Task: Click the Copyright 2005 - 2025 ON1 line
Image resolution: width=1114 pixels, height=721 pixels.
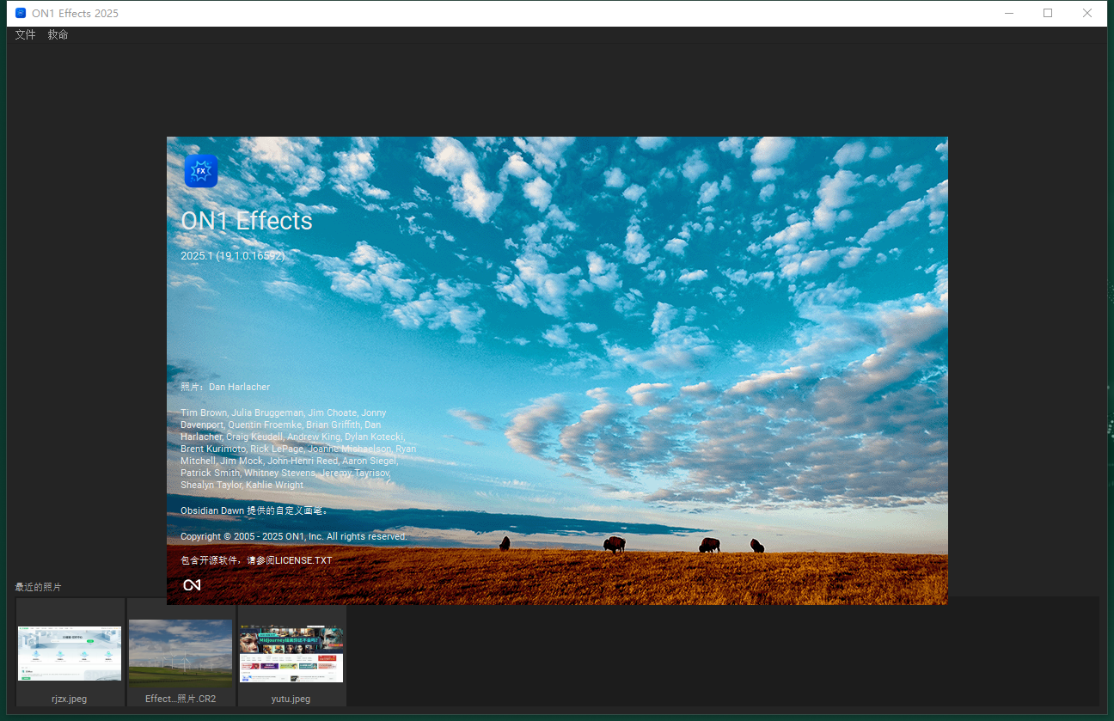Action: pyautogui.click(x=294, y=536)
